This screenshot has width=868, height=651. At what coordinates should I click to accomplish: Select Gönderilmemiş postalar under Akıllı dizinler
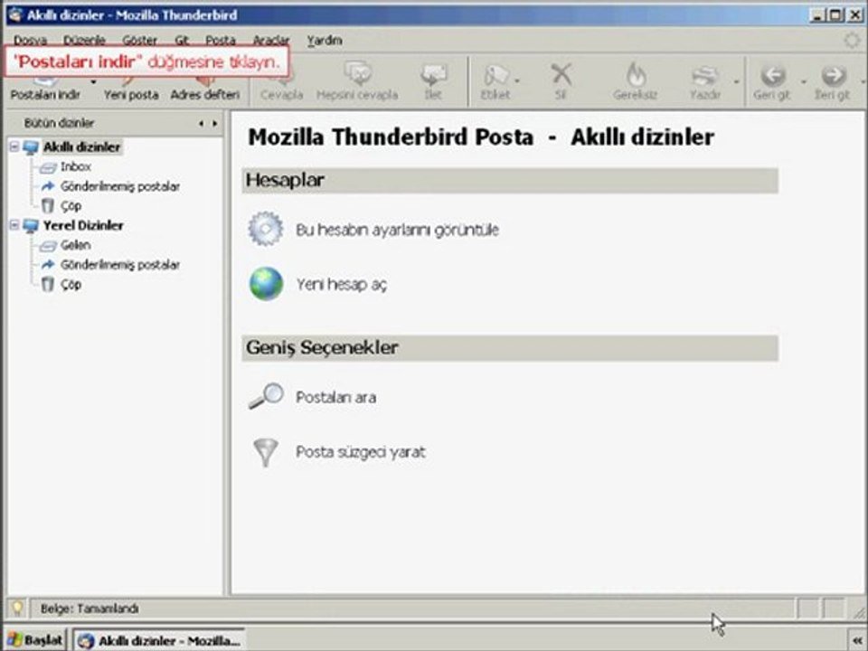pos(120,186)
